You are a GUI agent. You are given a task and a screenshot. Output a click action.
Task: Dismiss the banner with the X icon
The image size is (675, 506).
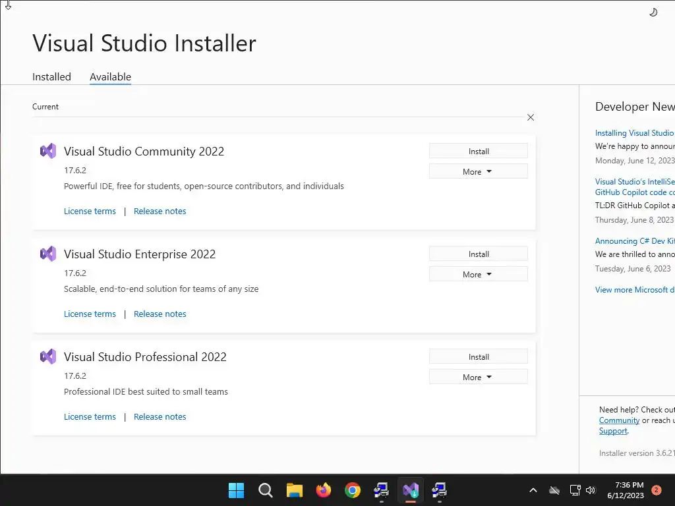pos(531,117)
